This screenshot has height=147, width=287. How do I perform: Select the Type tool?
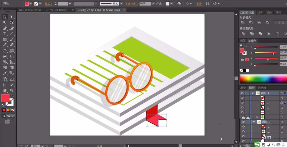5,34
